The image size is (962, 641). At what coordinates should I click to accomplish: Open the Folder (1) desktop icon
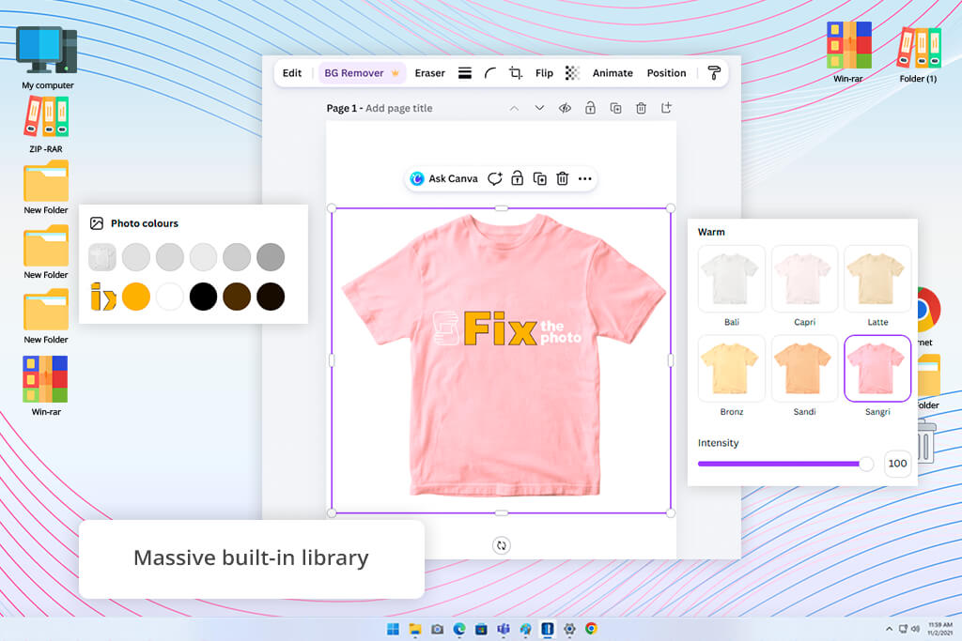click(919, 55)
